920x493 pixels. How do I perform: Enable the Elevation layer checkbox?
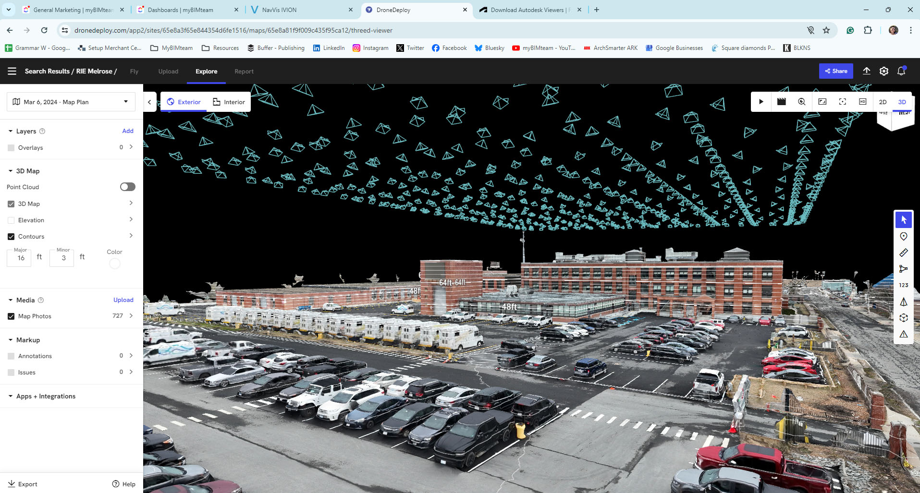pos(11,220)
